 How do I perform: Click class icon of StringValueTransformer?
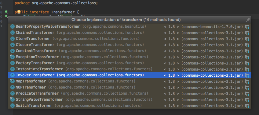pyautogui.click(x=13, y=99)
